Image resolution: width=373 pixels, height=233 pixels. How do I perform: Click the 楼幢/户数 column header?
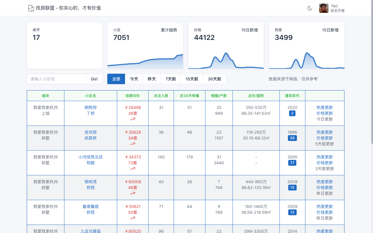(219, 96)
